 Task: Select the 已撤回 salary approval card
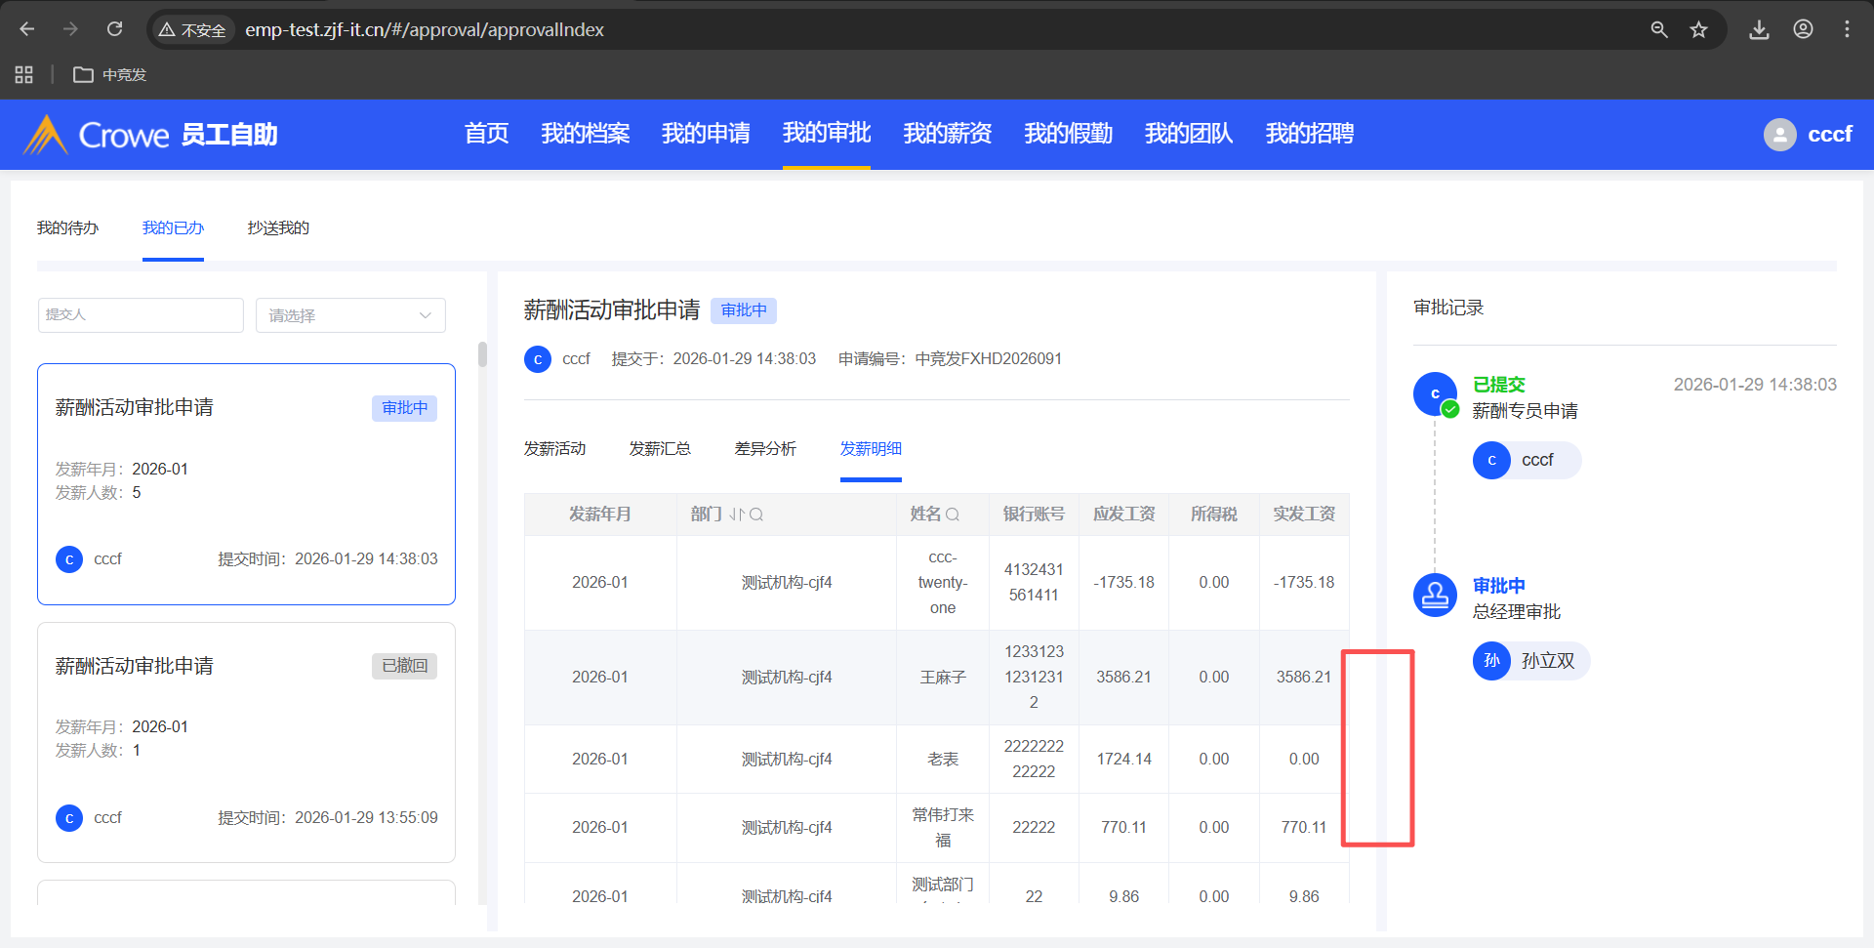pyautogui.click(x=246, y=742)
